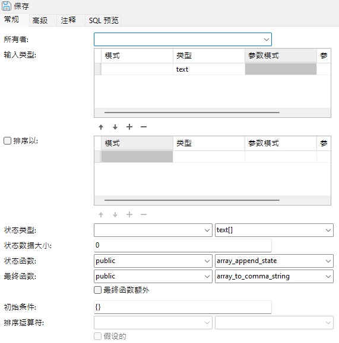Screen dimensions: 339x343
Task: Toggle the 假设的 checkbox
Action: click(97, 336)
